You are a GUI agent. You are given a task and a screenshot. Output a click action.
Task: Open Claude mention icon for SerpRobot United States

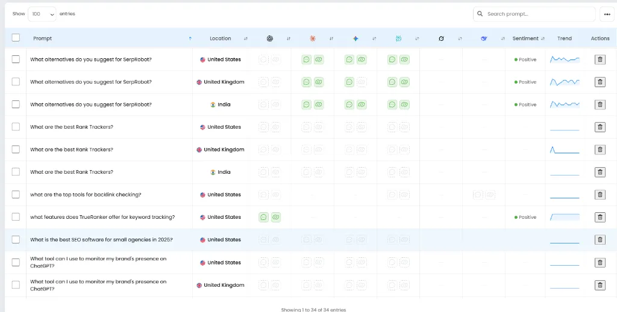pos(307,60)
